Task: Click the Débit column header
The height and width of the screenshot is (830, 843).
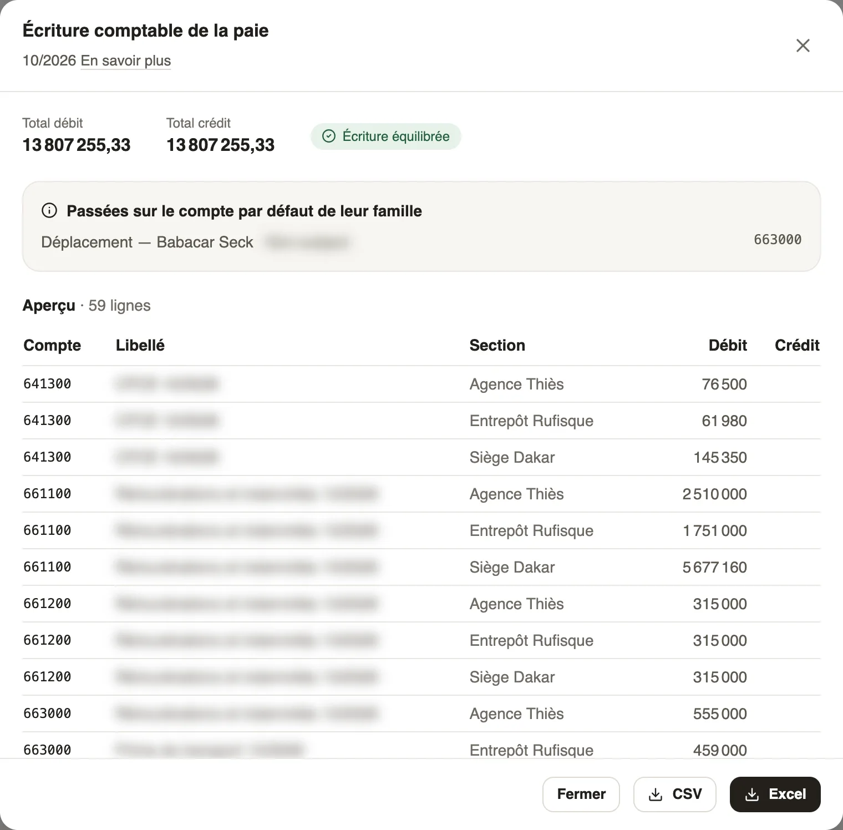Action: [x=728, y=345]
